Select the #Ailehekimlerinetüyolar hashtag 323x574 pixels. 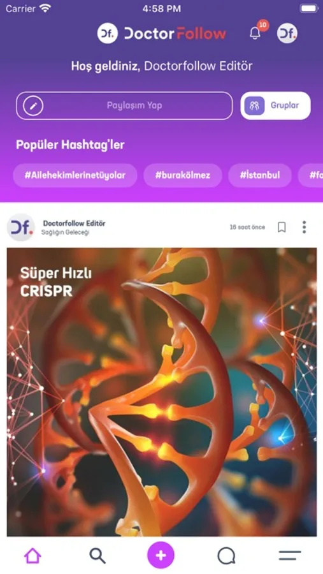click(x=75, y=175)
